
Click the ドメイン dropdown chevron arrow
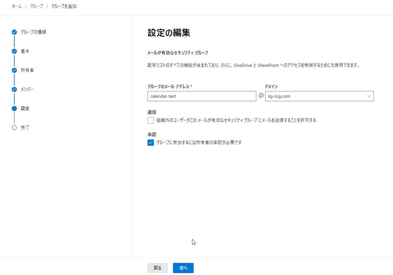click(x=369, y=96)
